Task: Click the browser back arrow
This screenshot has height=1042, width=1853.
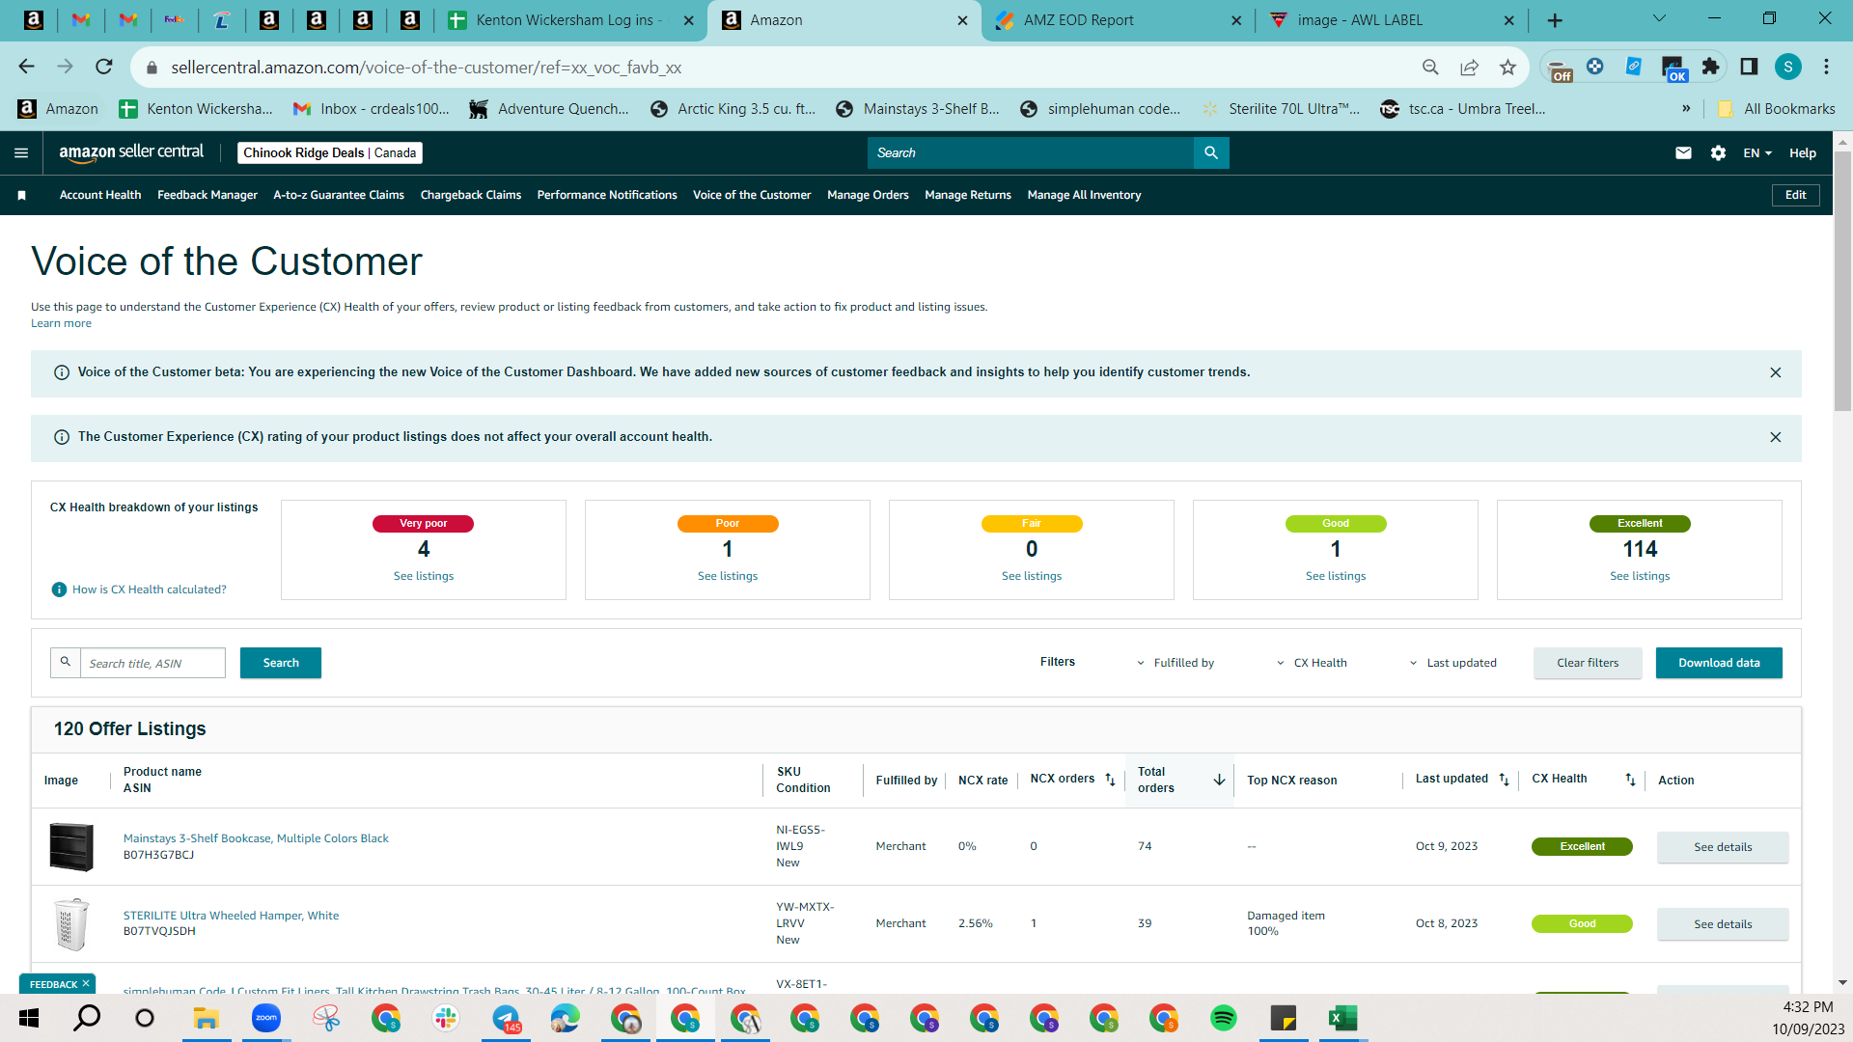Action: click(26, 67)
